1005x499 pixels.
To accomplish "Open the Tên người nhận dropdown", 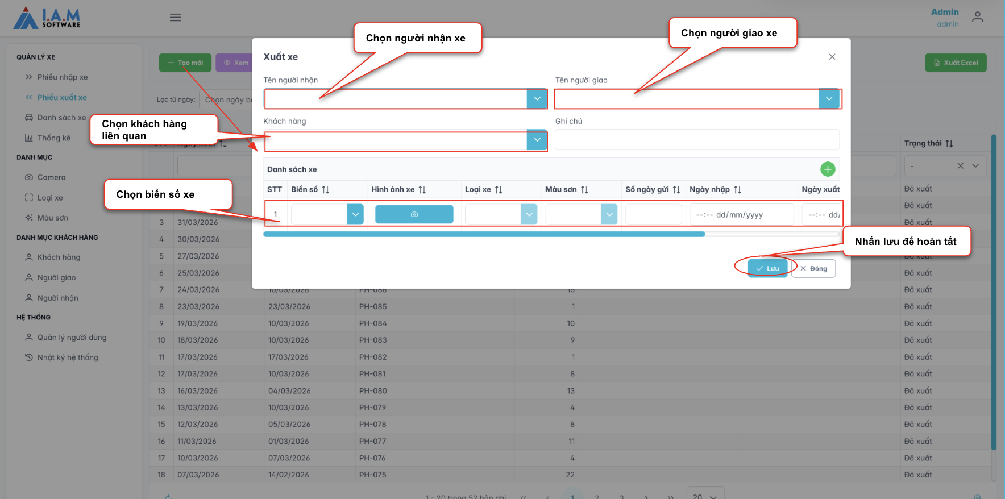I will (x=537, y=99).
